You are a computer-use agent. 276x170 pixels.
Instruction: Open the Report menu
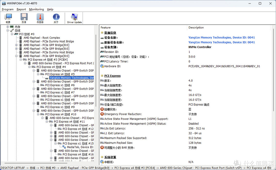click(21, 9)
